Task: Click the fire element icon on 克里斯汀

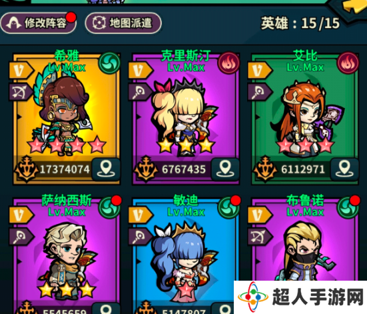Action: [228, 63]
